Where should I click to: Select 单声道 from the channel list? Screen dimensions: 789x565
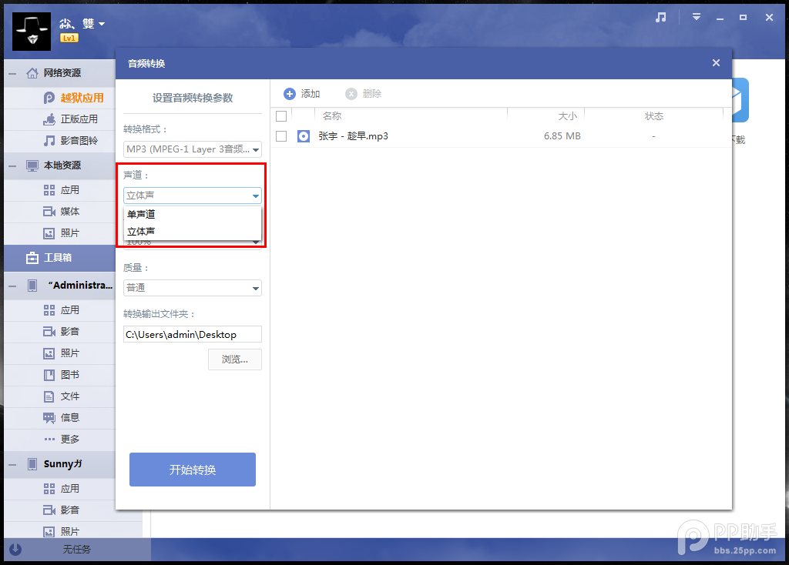[142, 215]
